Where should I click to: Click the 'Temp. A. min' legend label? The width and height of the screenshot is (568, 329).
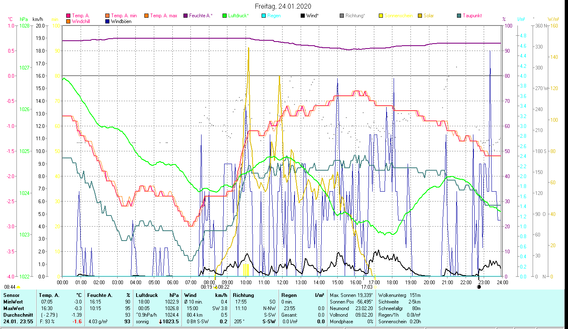124,16
